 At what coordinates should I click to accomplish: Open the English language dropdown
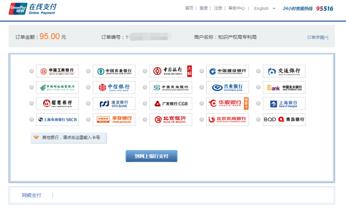[x=264, y=8]
